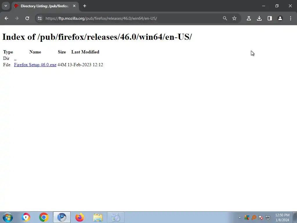Show the downloads tray
The image size is (297, 223).
[x=259, y=18]
